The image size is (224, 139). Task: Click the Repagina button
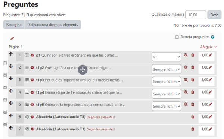click(14, 25)
